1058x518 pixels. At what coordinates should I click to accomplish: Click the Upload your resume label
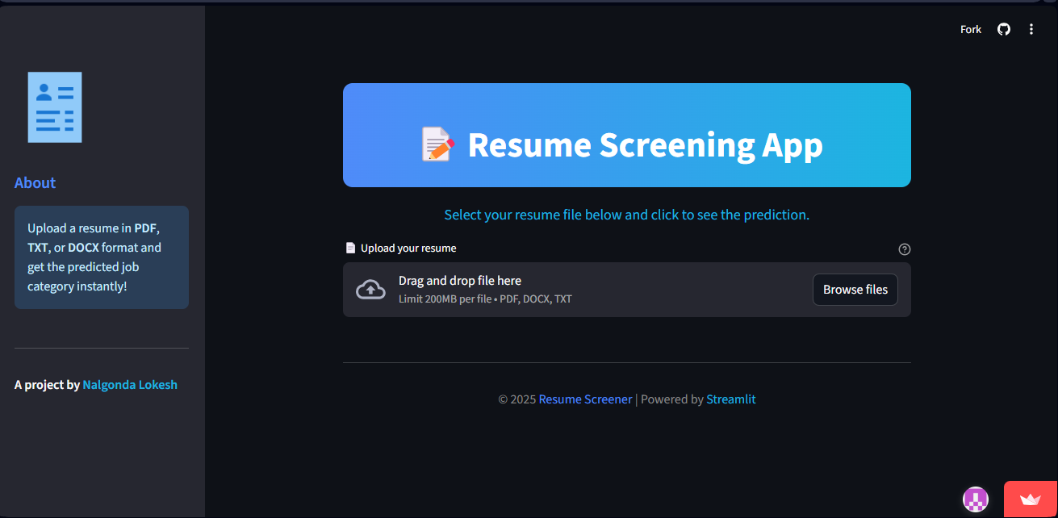(408, 249)
